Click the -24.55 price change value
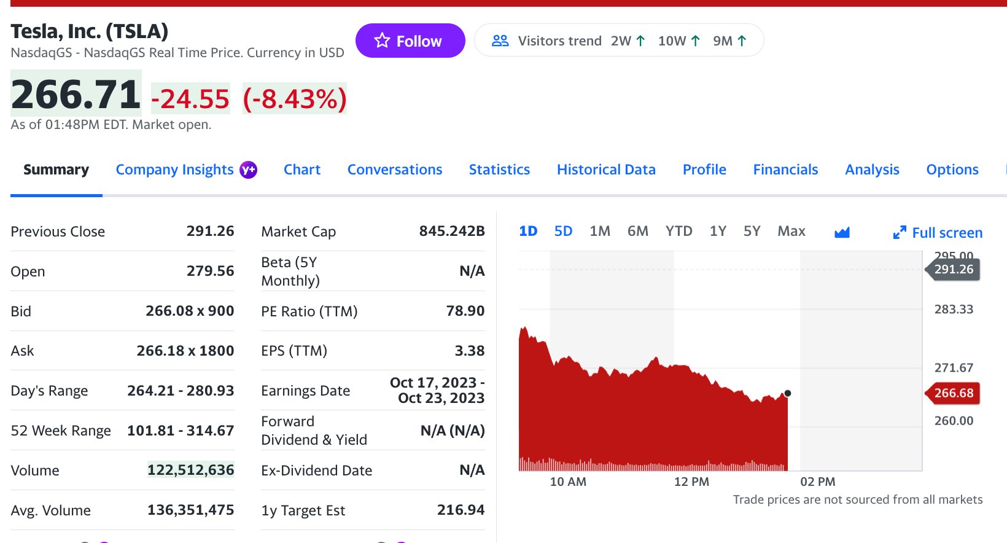1007x543 pixels. pos(190,98)
